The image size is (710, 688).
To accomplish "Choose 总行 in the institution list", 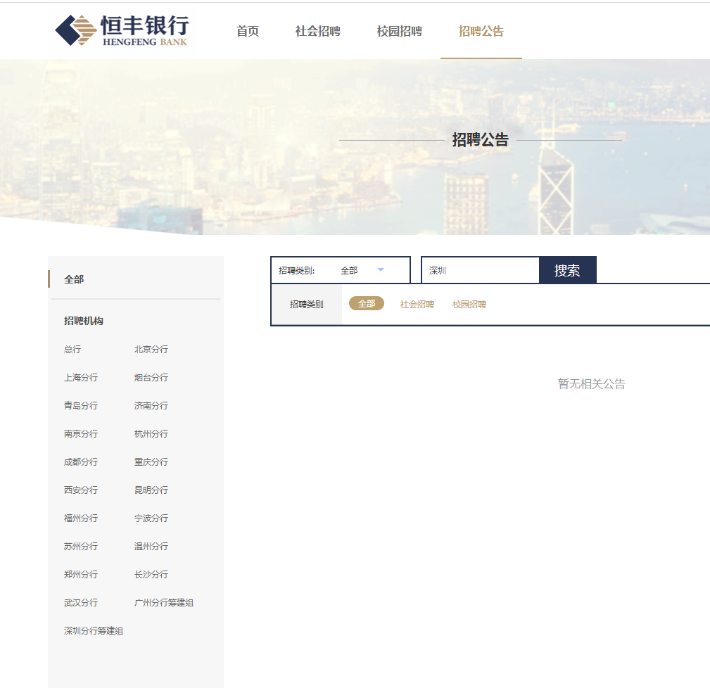I will pos(72,350).
